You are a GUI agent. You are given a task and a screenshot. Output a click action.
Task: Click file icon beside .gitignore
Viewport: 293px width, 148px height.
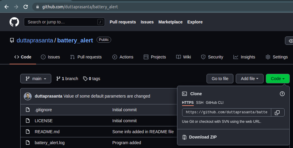pos(28,110)
